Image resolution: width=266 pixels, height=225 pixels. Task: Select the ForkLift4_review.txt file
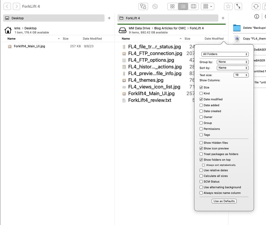[150, 100]
